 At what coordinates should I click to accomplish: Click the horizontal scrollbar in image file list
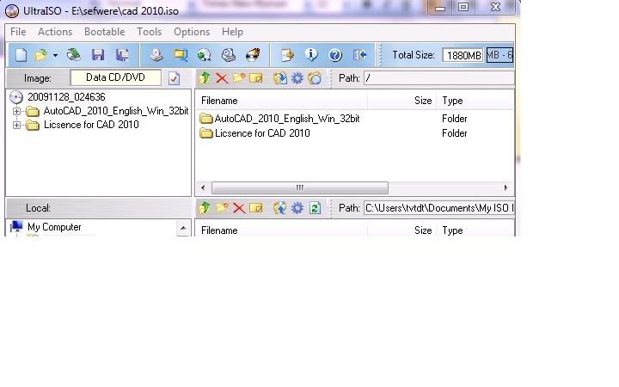click(x=300, y=187)
